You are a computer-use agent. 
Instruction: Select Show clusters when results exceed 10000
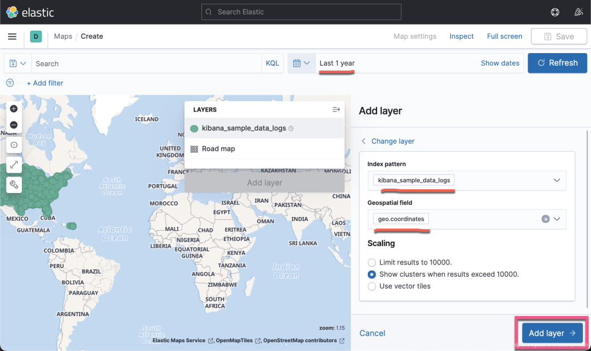tap(372, 274)
